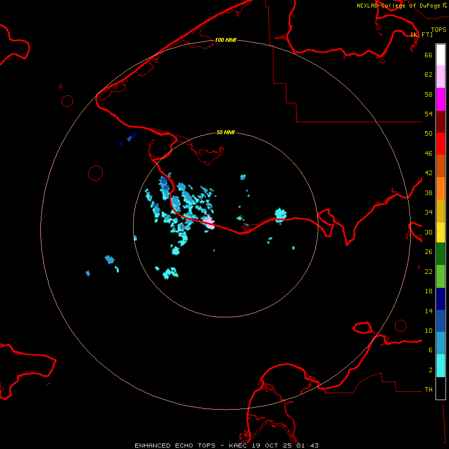Click the legend value '10'

tap(429, 331)
